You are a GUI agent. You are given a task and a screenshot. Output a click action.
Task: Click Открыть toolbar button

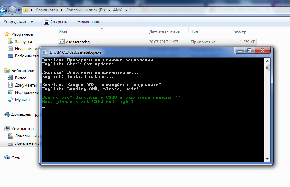tap(56, 22)
